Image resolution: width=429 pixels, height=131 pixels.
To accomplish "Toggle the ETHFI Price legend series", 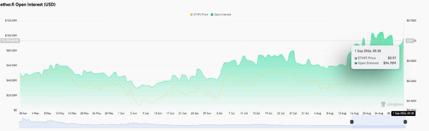I will [199, 14].
